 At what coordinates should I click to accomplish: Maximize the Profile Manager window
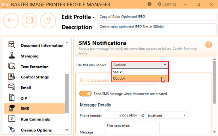tap(198, 4)
